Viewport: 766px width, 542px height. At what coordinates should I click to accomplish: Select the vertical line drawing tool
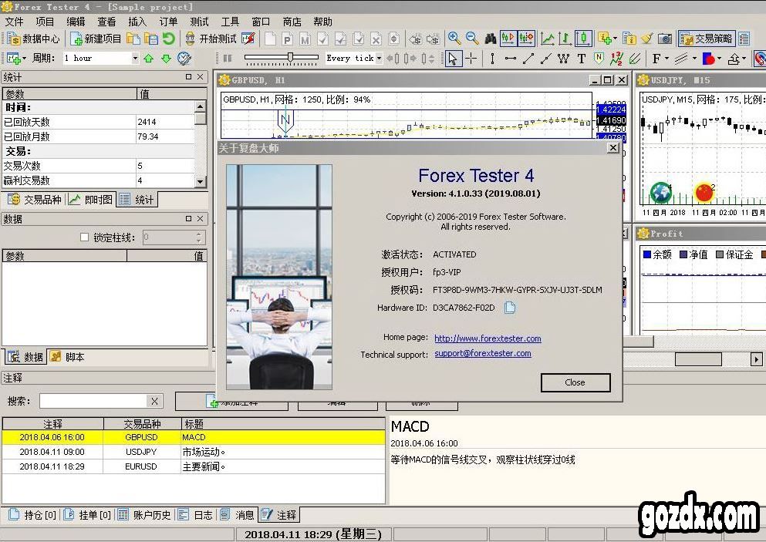(492, 59)
